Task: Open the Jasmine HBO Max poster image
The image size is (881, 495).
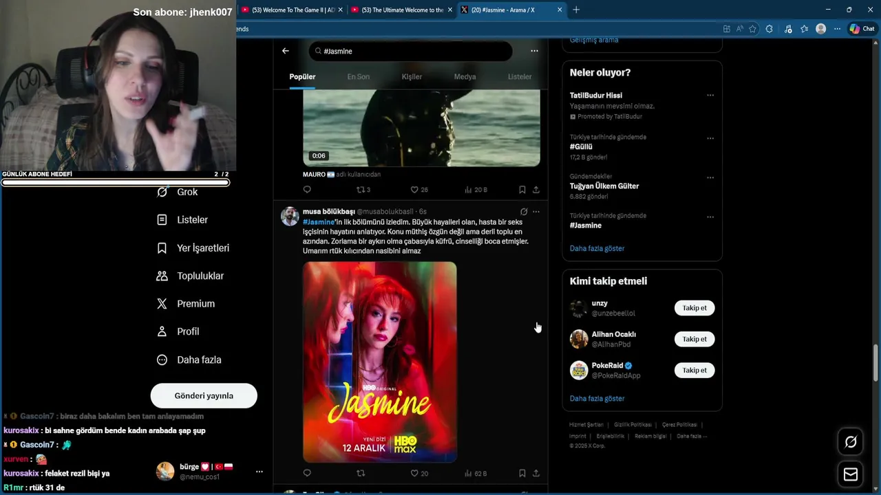Action: pyautogui.click(x=380, y=362)
